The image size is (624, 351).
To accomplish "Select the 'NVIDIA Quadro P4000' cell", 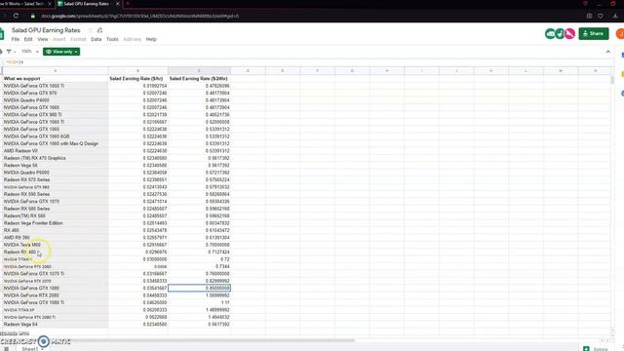I will (56, 100).
